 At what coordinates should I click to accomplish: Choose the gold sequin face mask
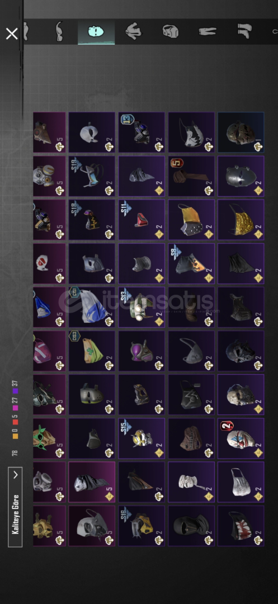241,220
